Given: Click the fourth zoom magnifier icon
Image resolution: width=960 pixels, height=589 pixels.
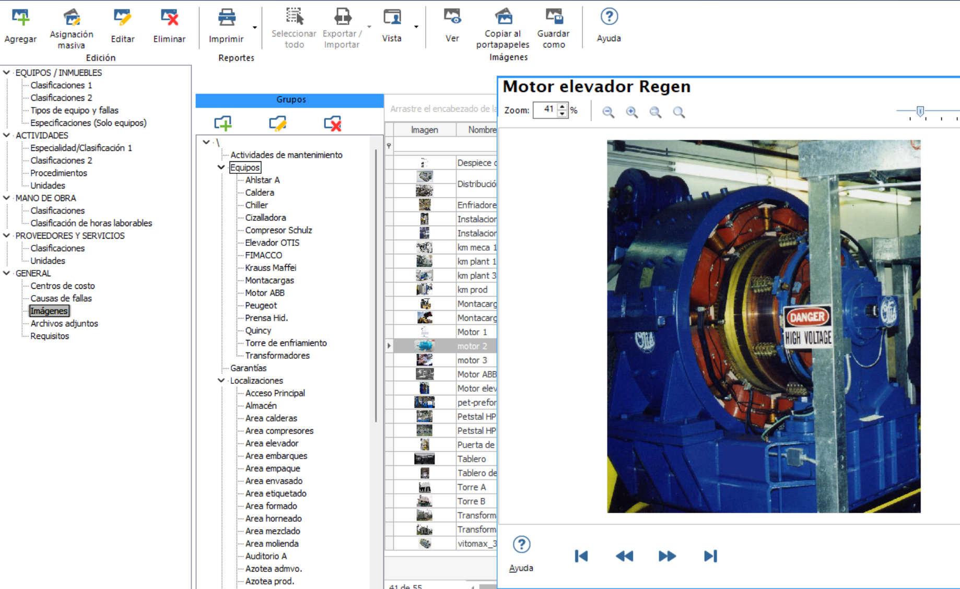Looking at the screenshot, I should (678, 112).
